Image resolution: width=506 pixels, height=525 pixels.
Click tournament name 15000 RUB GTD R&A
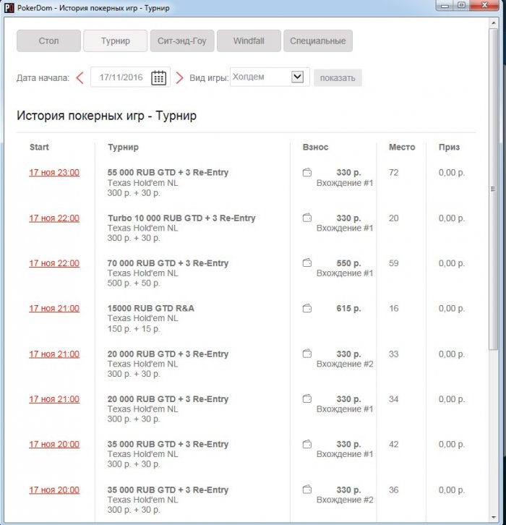tap(150, 308)
